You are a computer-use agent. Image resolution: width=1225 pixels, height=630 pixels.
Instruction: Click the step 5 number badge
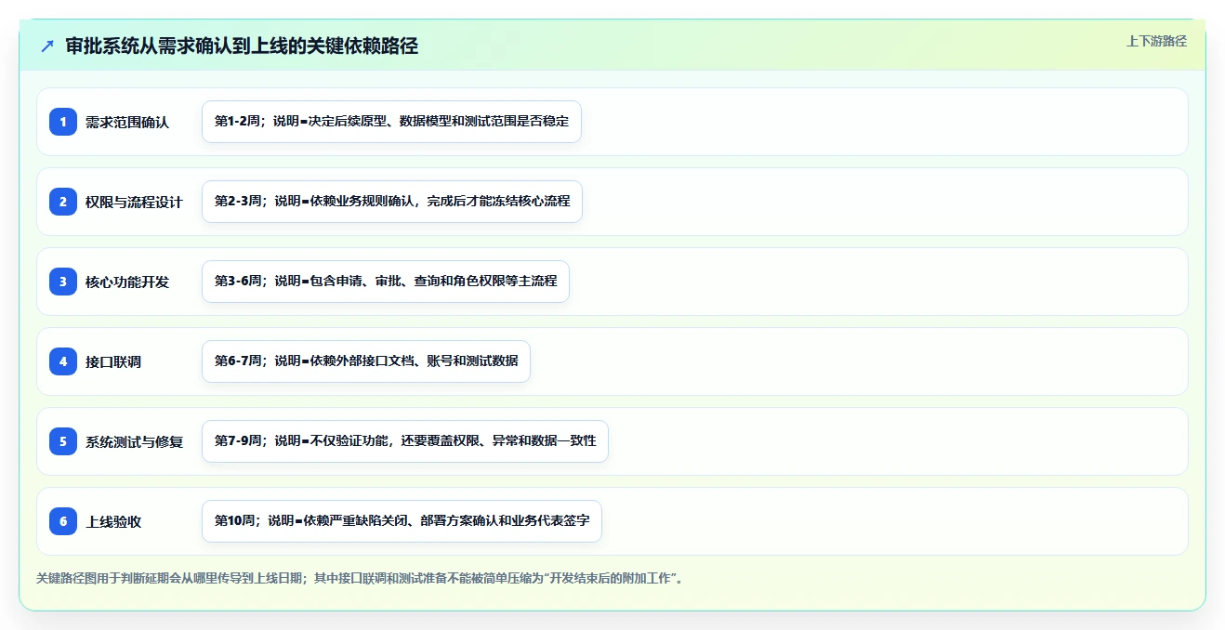[x=63, y=441]
